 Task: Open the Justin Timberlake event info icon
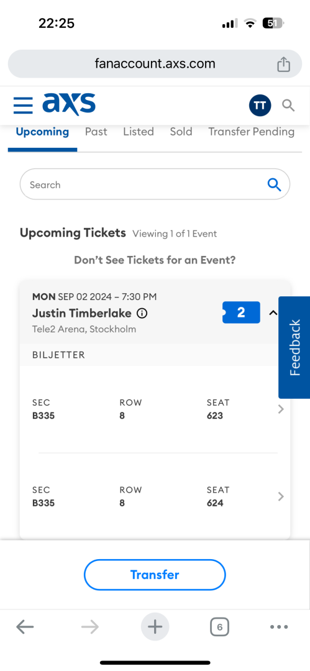142,314
